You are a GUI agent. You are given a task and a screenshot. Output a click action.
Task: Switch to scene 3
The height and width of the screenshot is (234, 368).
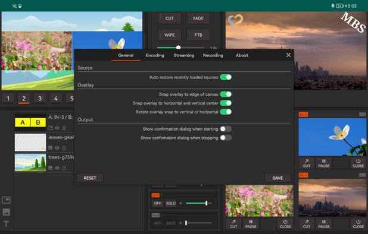40,99
